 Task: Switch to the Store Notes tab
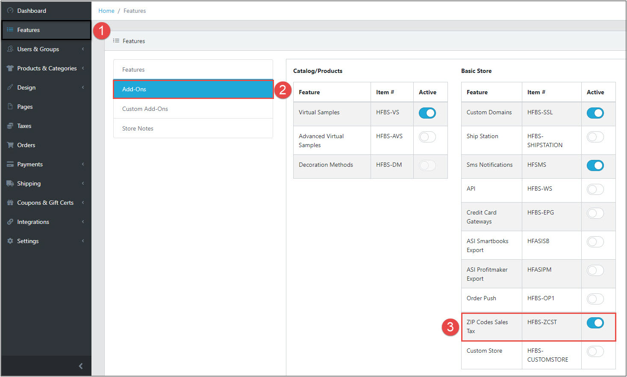(x=138, y=128)
